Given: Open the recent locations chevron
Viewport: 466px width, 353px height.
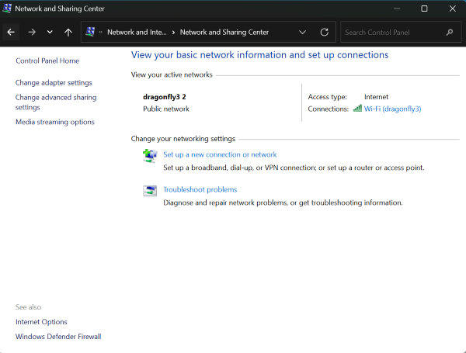Looking at the screenshot, I should point(50,33).
